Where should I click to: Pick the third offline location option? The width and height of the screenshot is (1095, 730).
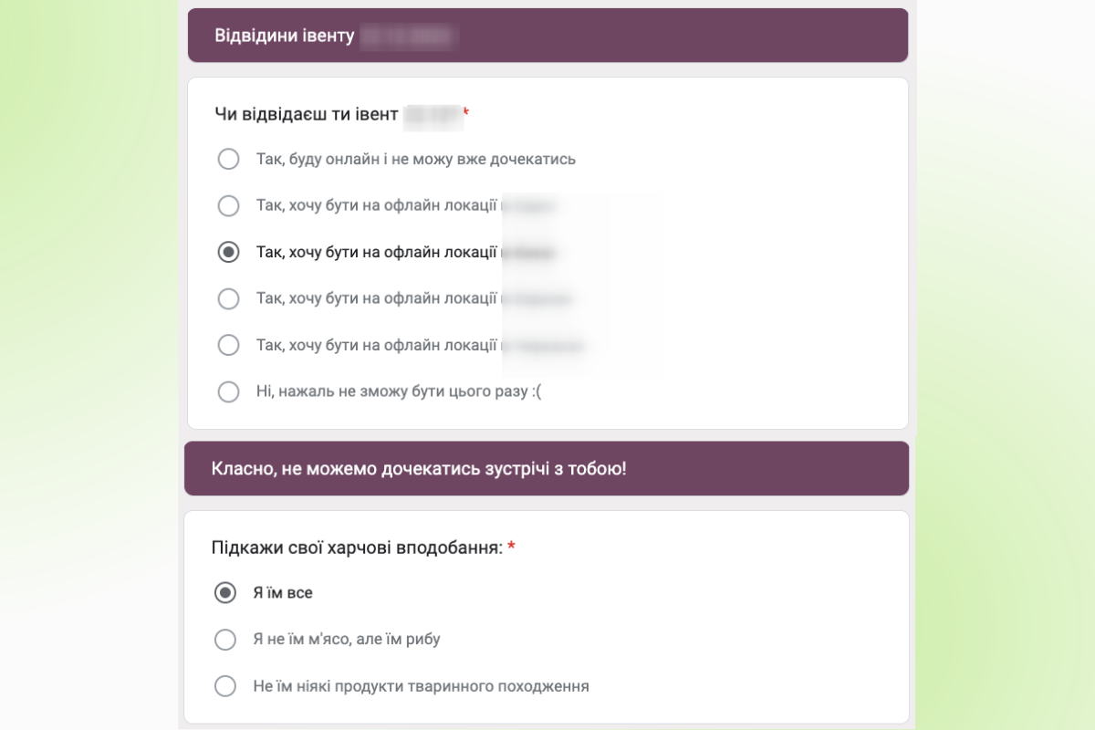point(228,298)
